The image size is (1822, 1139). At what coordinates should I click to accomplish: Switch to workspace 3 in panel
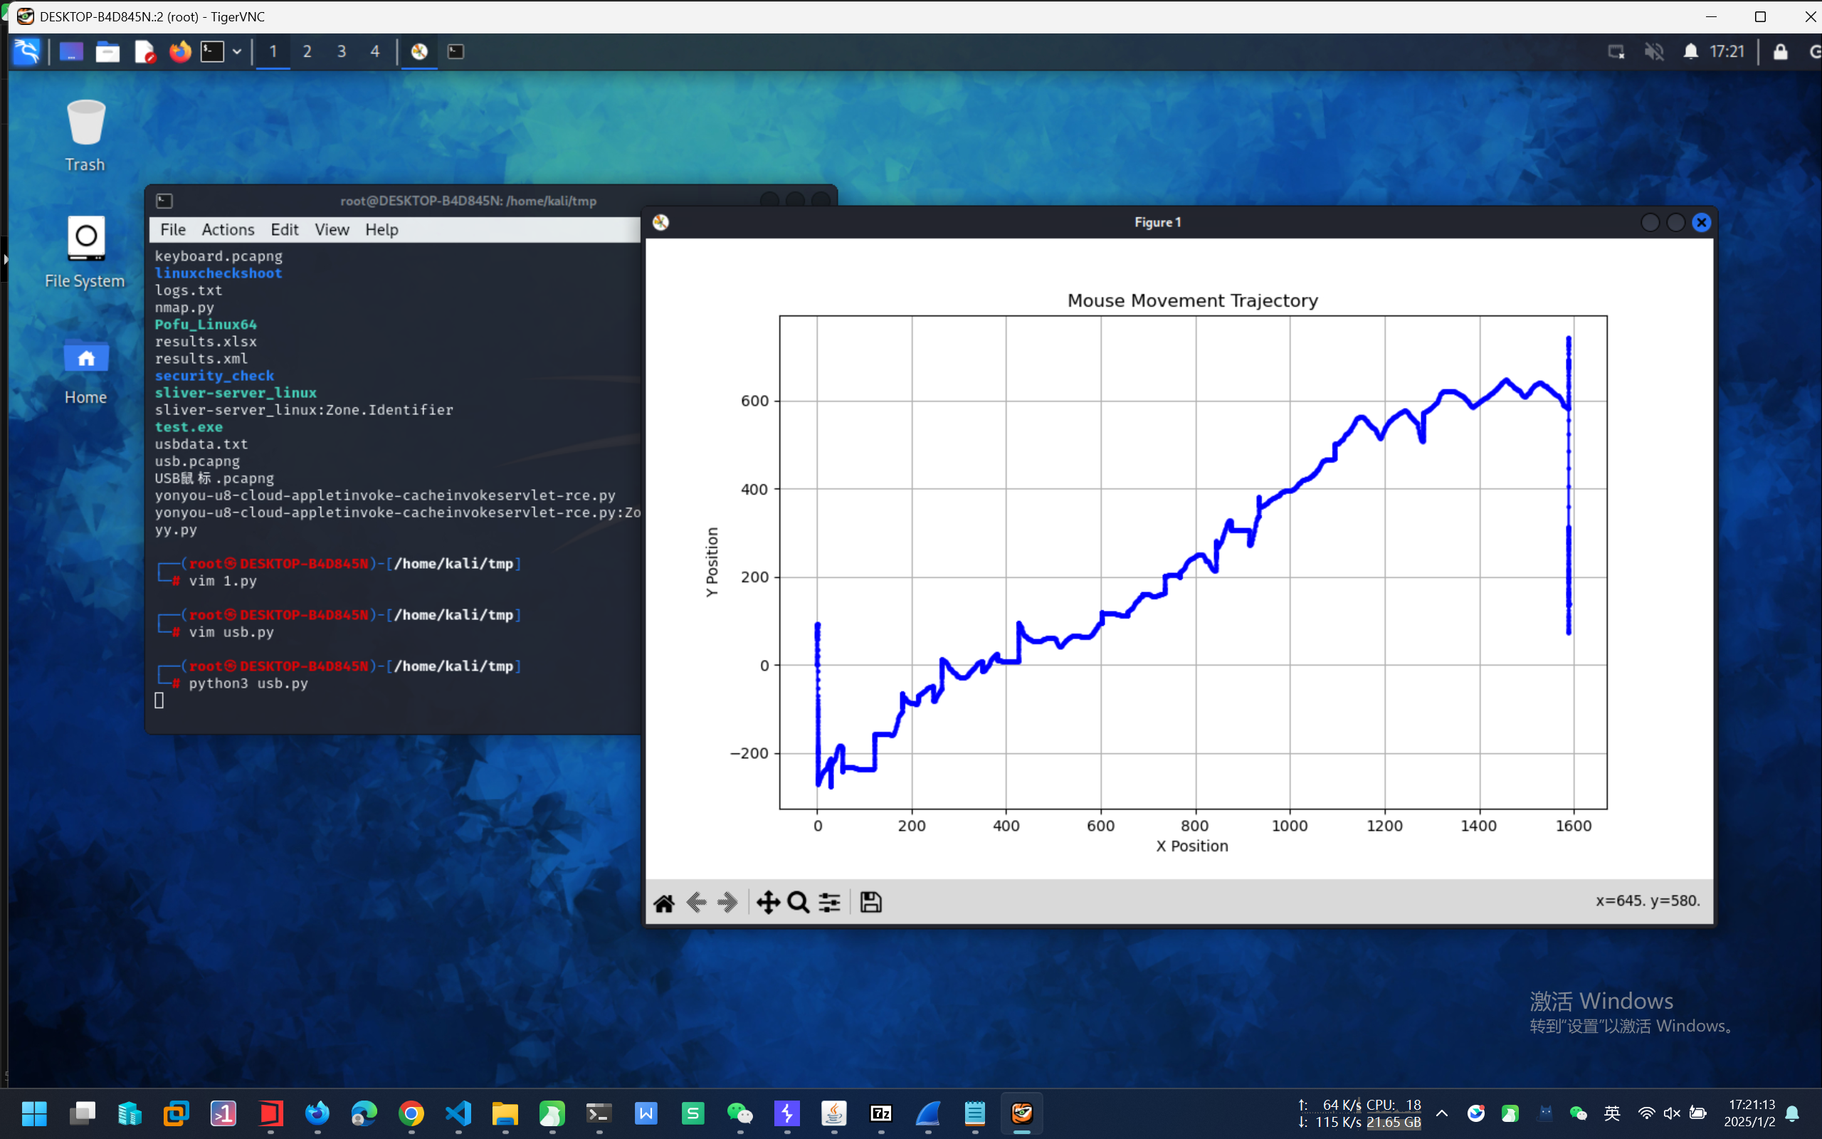[341, 52]
